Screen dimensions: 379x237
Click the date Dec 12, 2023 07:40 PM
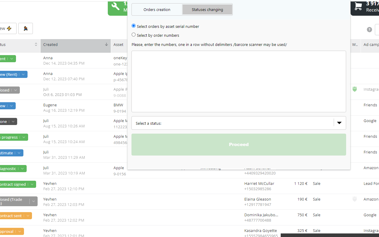pos(64,79)
